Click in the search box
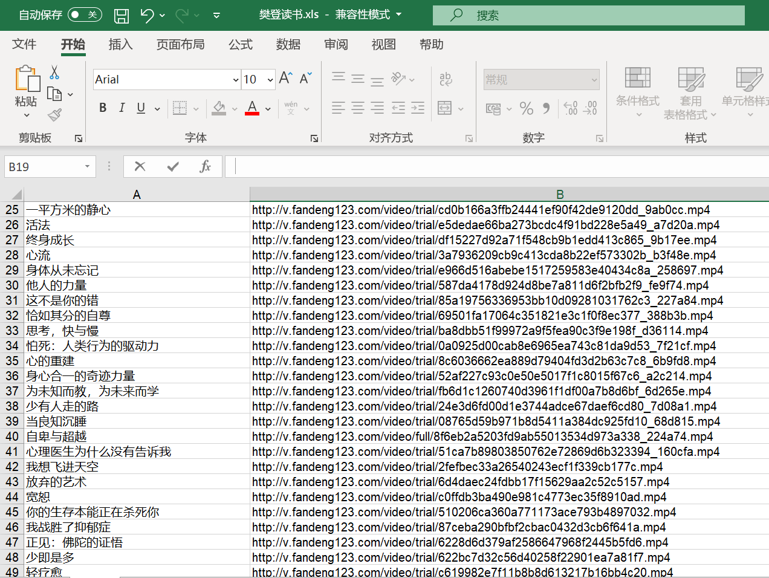 (589, 15)
